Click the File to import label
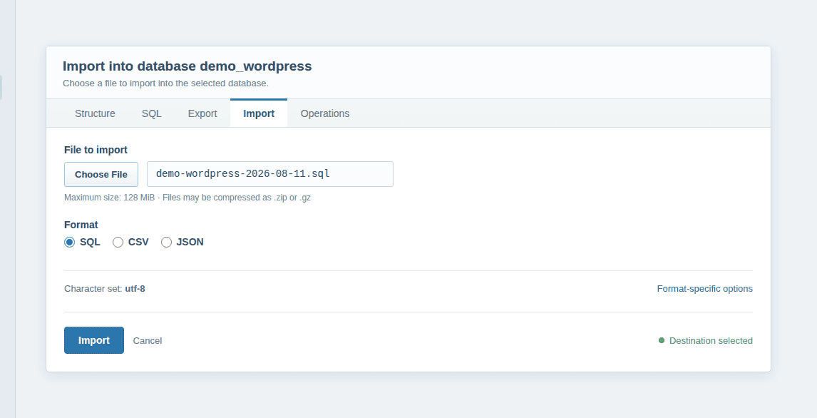 click(x=96, y=150)
